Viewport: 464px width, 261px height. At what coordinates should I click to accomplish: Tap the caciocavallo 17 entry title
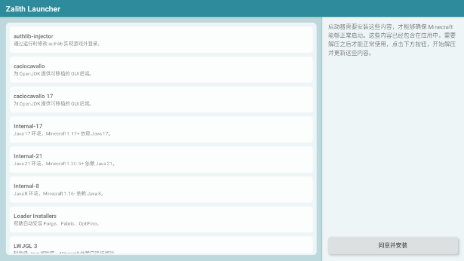pos(33,96)
